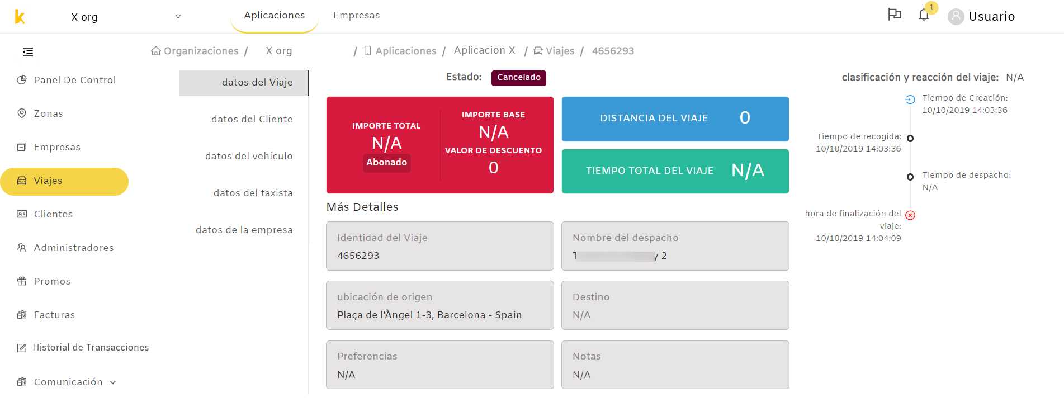The image size is (1064, 402).
Task: Open Historial de Transacciones
Action: (91, 347)
